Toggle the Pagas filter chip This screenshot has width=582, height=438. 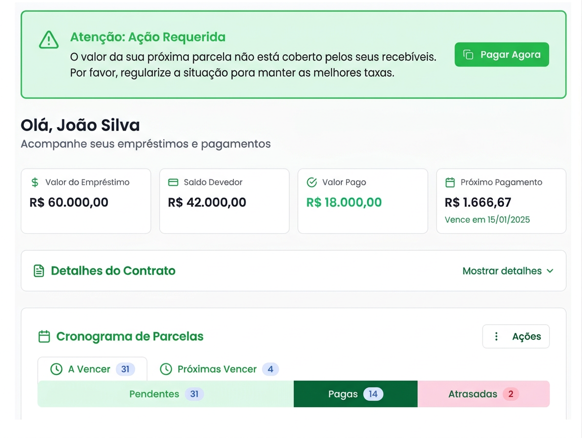pyautogui.click(x=355, y=394)
